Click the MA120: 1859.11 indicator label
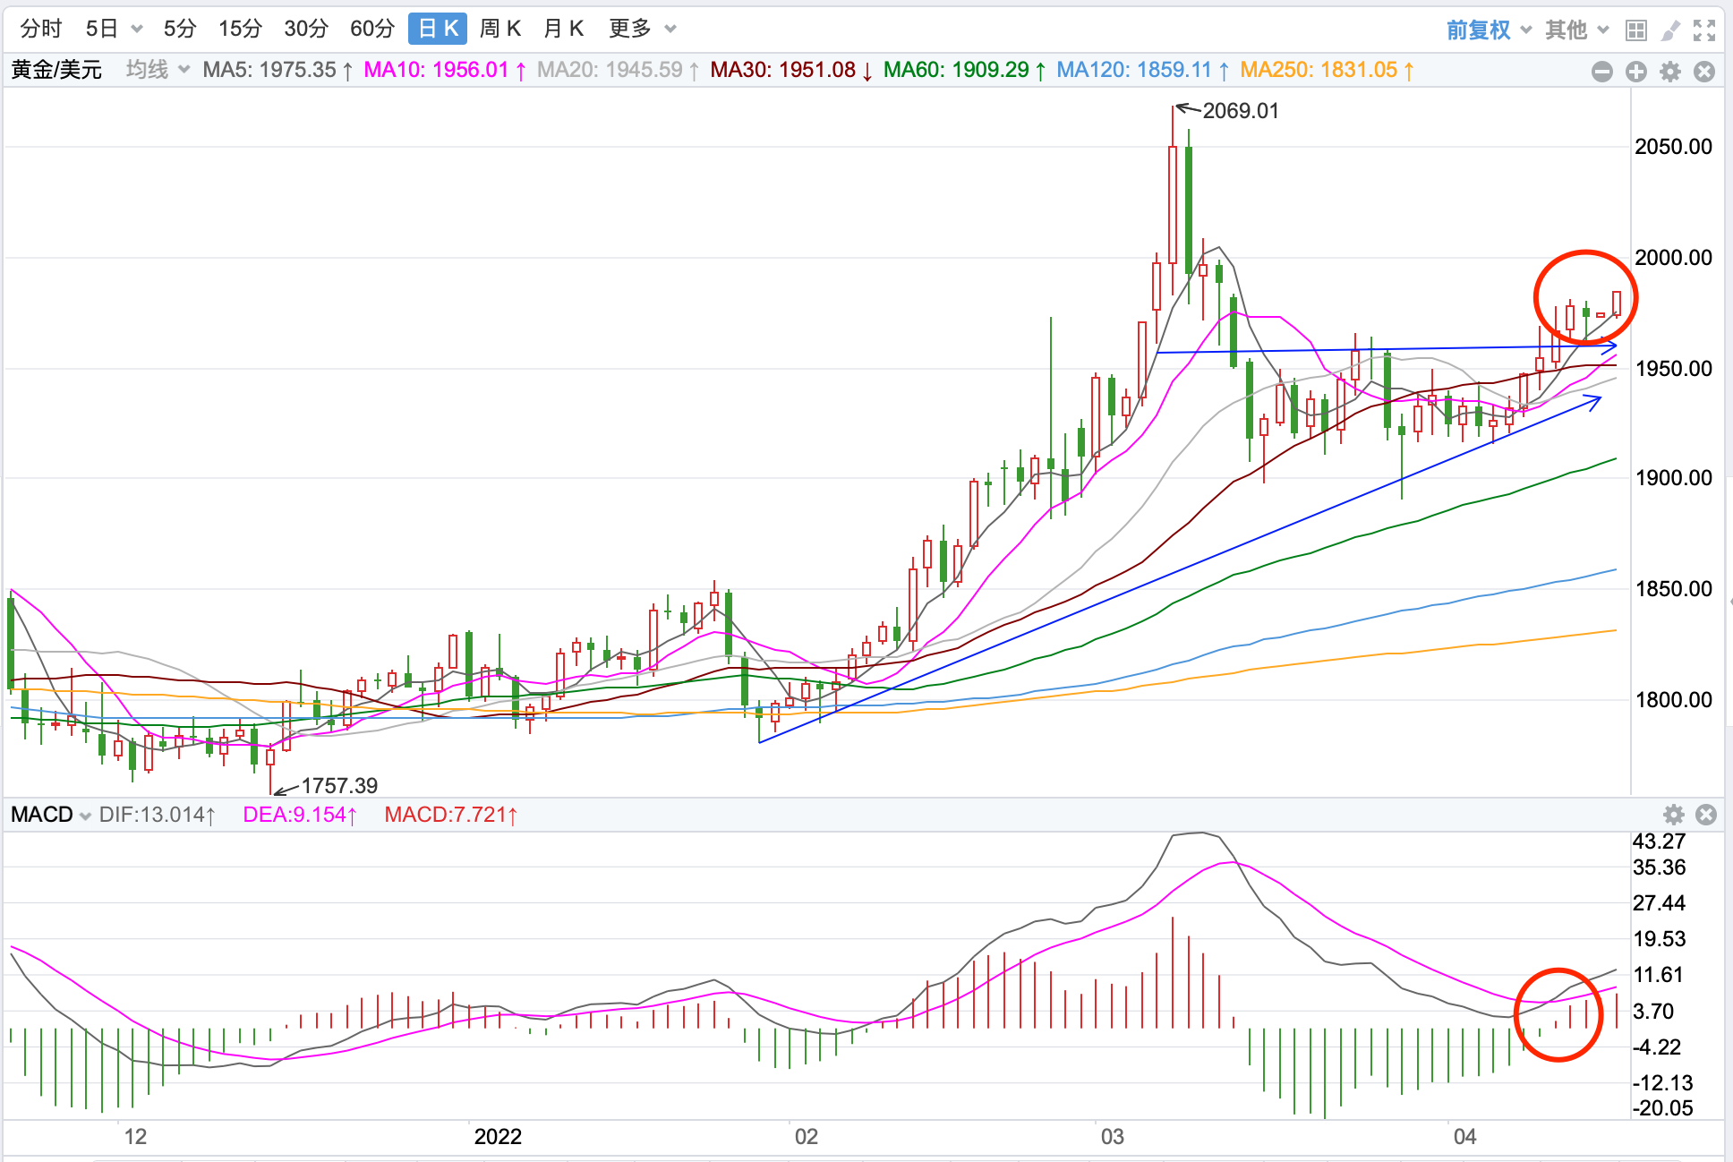This screenshot has width=1733, height=1162. tap(1143, 70)
